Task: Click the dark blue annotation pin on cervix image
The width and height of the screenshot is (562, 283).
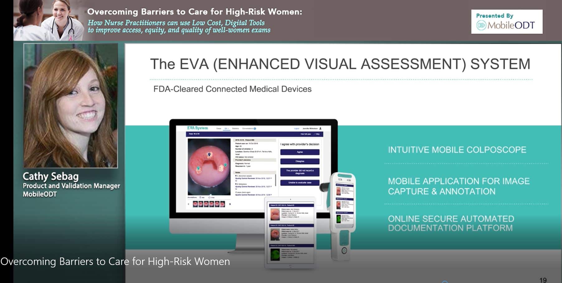Action: (x=209, y=154)
